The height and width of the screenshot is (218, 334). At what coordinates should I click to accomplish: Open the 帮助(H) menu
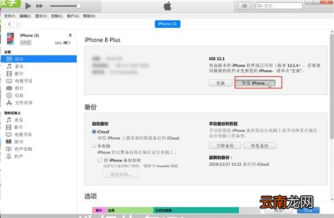click(x=89, y=16)
